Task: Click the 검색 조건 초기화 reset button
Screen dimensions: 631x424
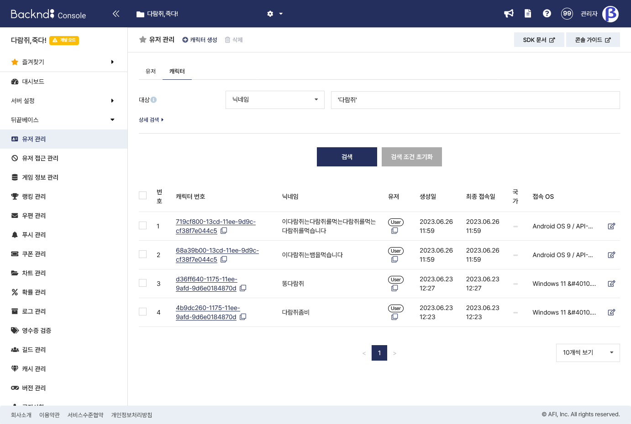Action: click(x=412, y=157)
